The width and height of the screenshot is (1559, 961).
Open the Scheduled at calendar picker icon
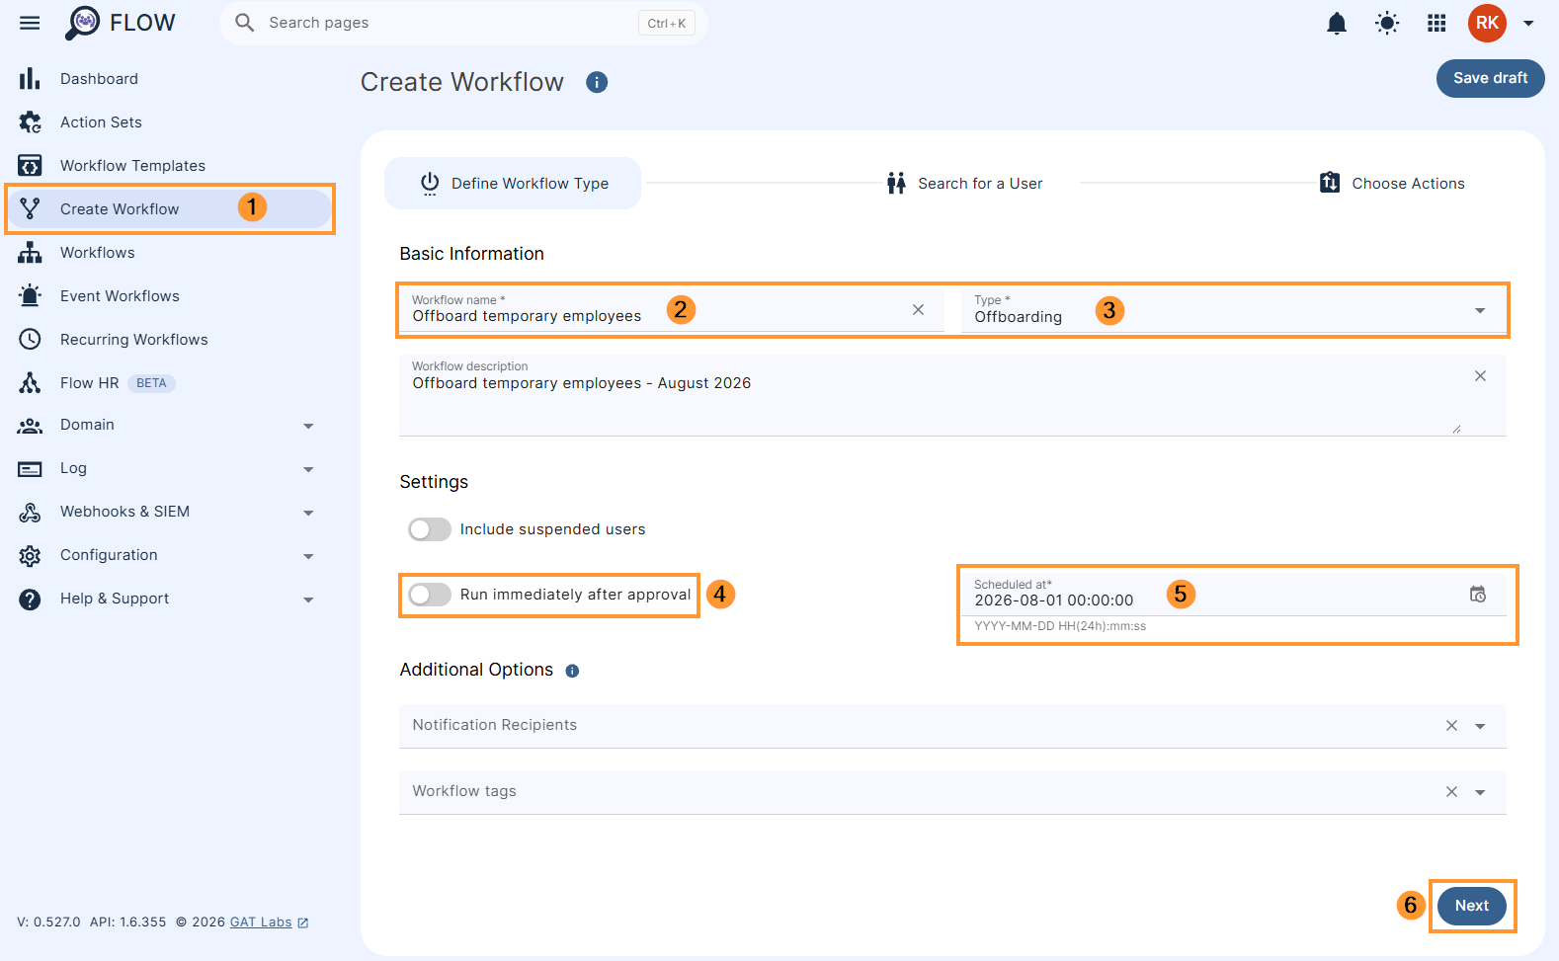[x=1478, y=594]
